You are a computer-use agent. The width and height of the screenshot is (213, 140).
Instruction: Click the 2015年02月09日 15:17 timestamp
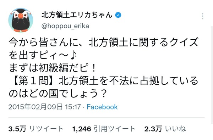pyautogui.click(x=45, y=107)
